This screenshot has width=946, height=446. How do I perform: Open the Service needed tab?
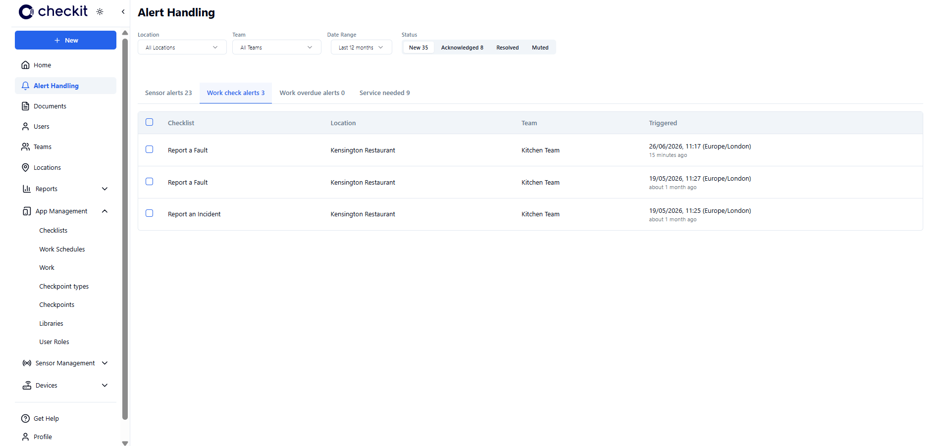point(384,93)
